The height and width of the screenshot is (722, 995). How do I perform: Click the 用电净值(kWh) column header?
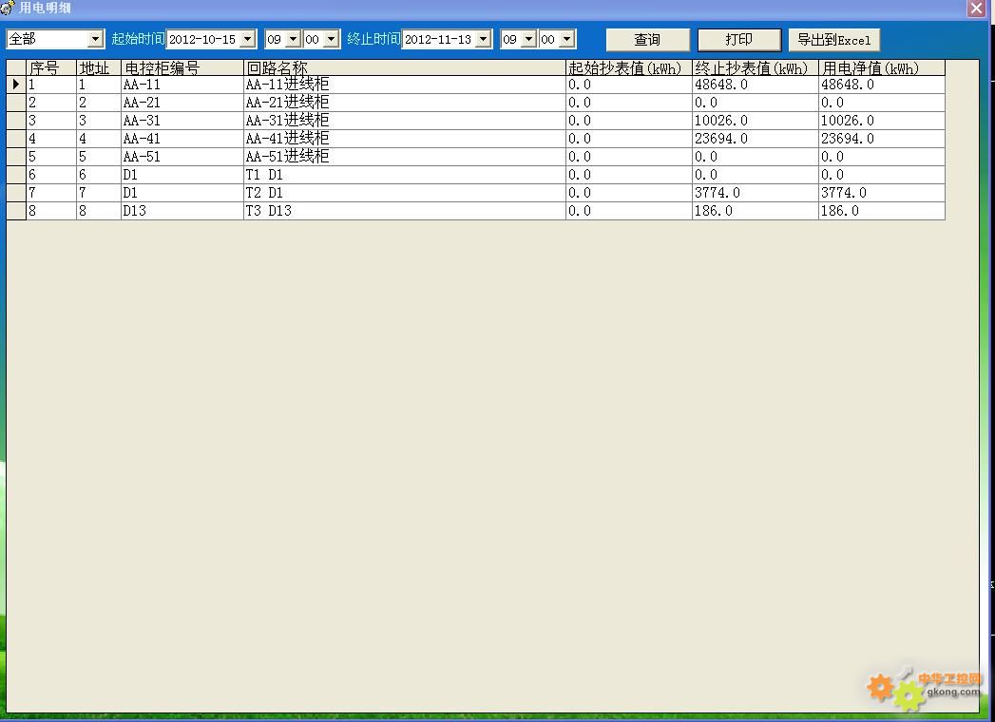881,68
